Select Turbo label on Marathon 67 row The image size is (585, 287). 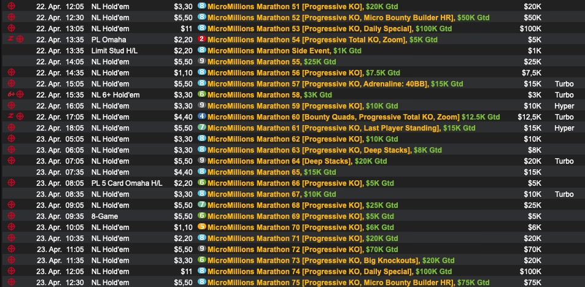pyautogui.click(x=564, y=194)
